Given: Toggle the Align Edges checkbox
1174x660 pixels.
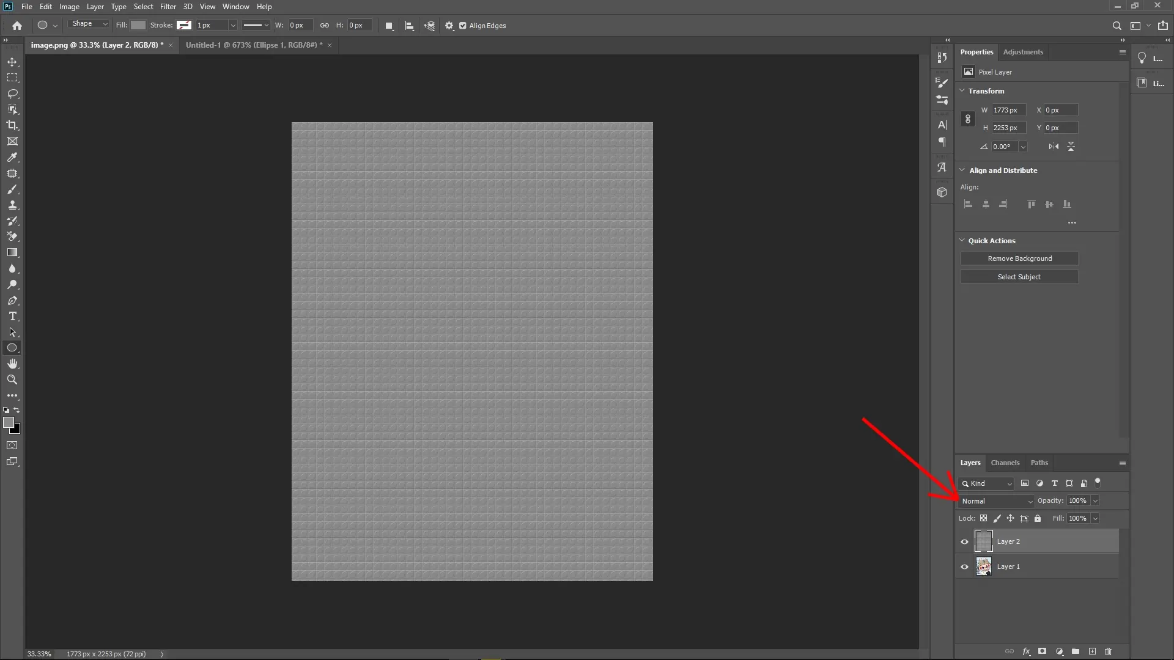Looking at the screenshot, I should tap(463, 26).
